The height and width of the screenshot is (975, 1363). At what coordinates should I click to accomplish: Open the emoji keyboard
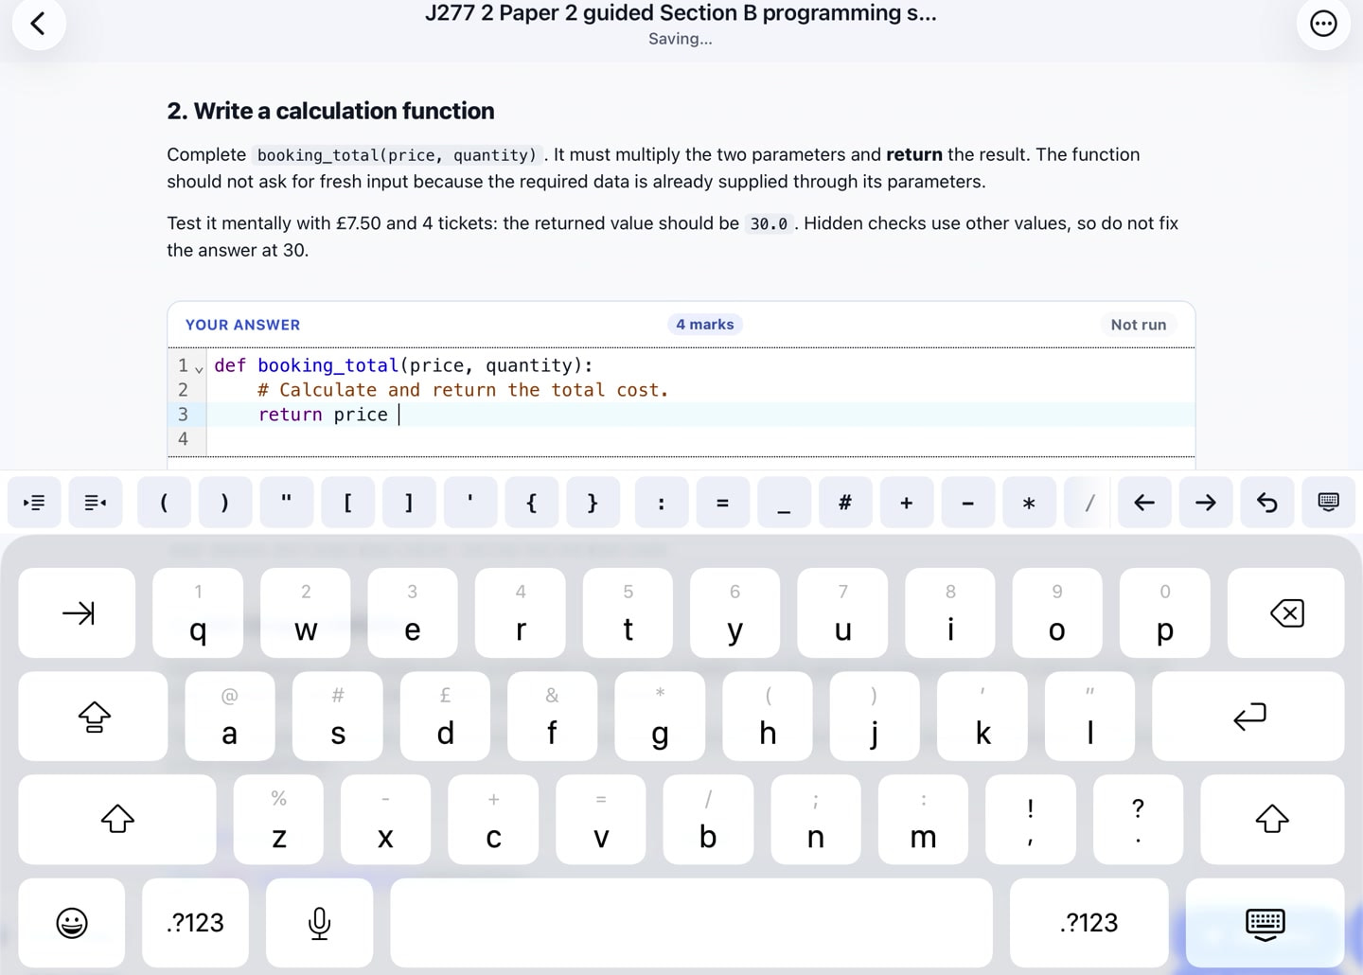(x=72, y=923)
